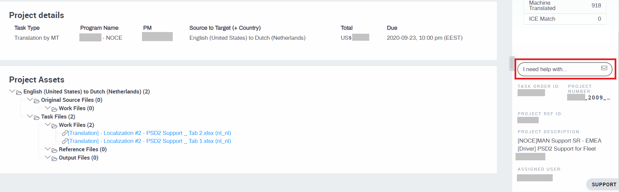Click link icon beside Tab 2.xlsx file
619x192 pixels.
[x=65, y=133]
